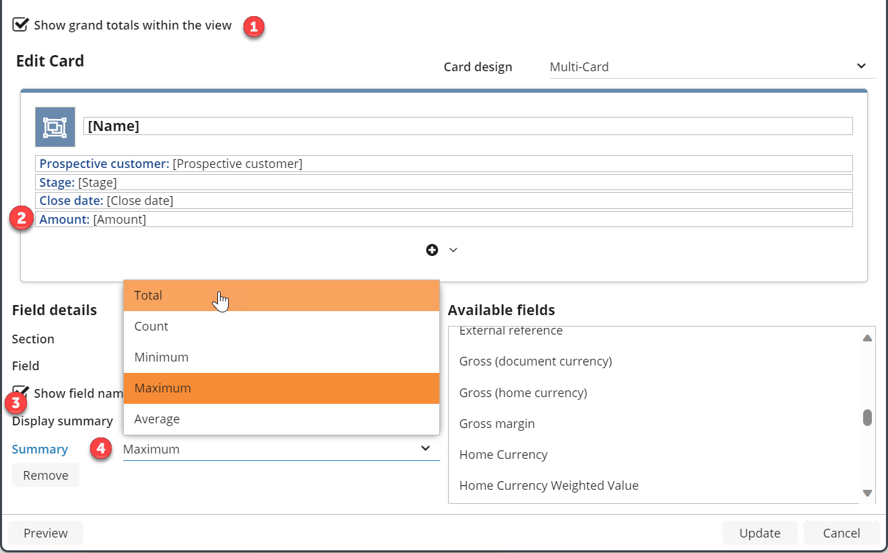Open the Card design dropdown

click(712, 67)
